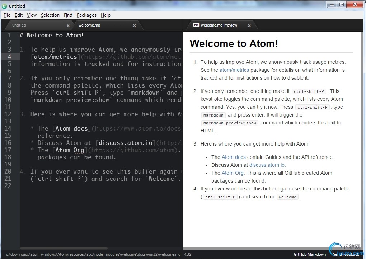Open the Edit menu

click(x=19, y=15)
